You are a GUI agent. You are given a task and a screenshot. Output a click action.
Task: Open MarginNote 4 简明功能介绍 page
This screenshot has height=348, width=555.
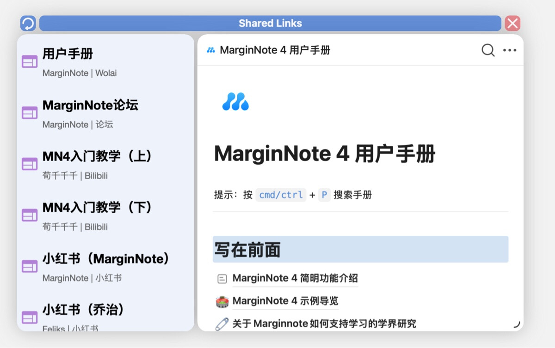coord(295,278)
